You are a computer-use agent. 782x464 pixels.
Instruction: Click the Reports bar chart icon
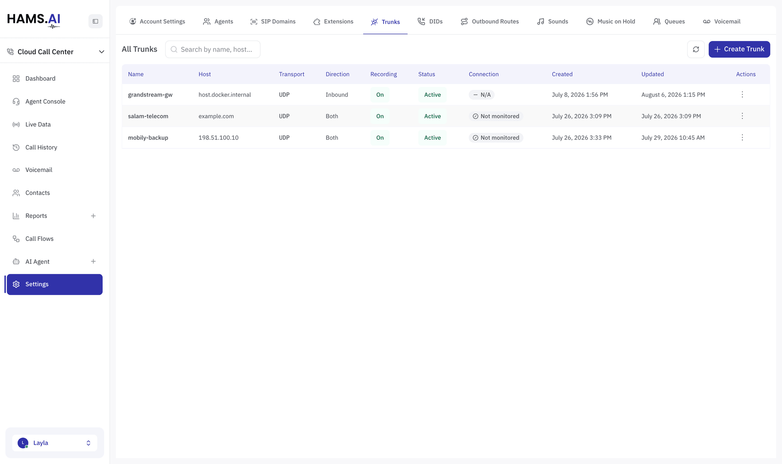16,216
